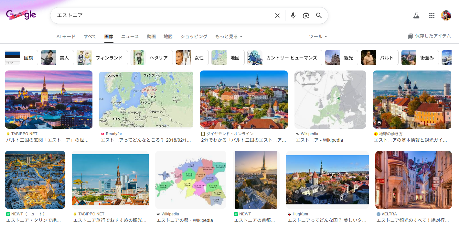Open saved items via 保存したアイテム
459x228 pixels.
tap(429, 36)
